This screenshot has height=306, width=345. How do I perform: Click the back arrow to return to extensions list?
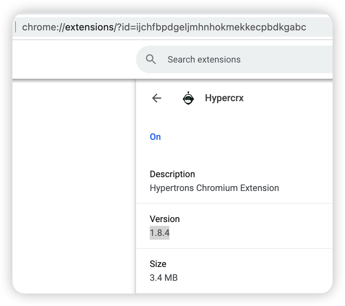click(157, 98)
